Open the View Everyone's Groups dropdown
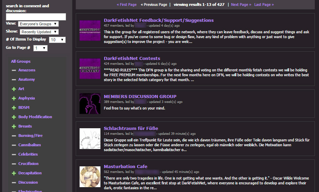The height and width of the screenshot is (192, 319). click(38, 24)
